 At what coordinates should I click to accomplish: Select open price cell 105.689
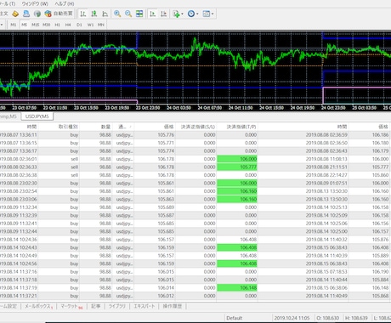point(166,207)
